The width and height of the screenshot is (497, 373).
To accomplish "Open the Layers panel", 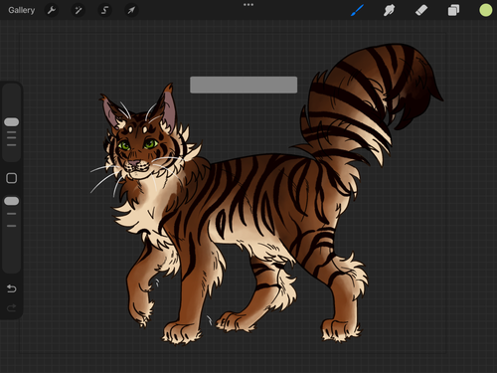I will [453, 10].
